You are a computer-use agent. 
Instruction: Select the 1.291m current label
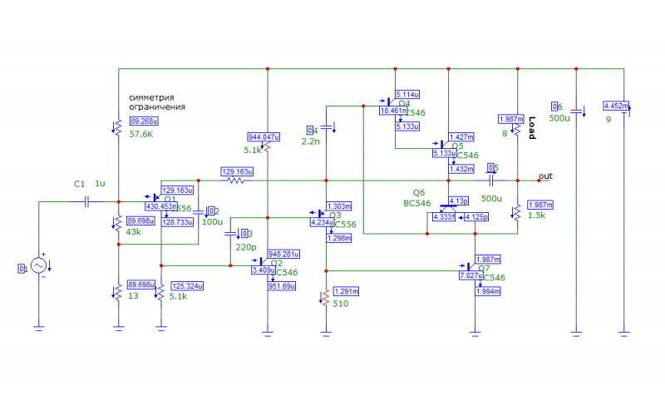346,291
